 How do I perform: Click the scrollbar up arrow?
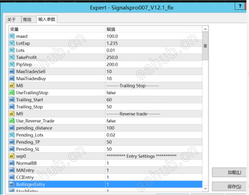coord(205,29)
